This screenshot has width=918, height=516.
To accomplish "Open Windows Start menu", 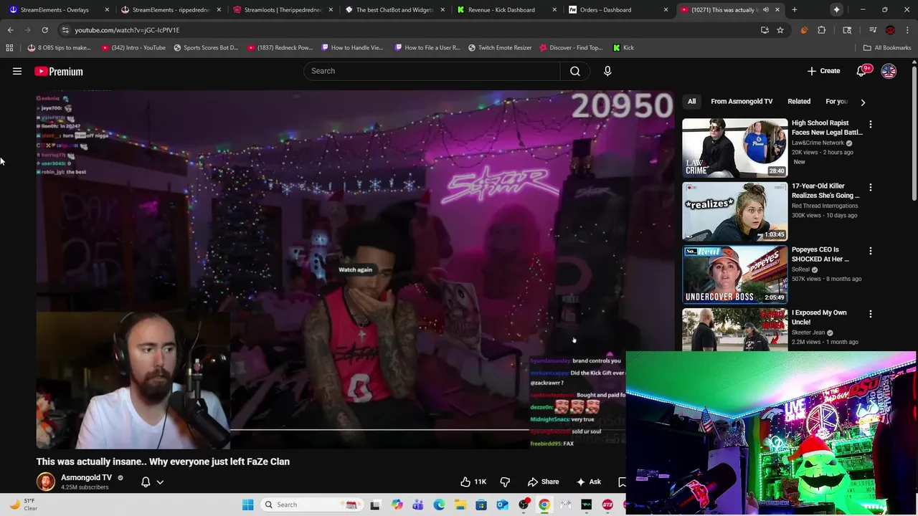I will [x=247, y=505].
